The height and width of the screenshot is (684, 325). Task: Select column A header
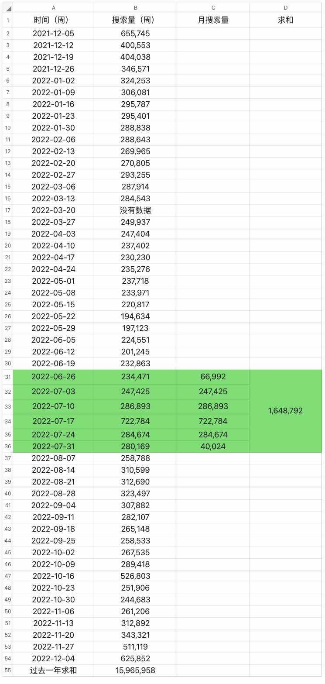54,8
